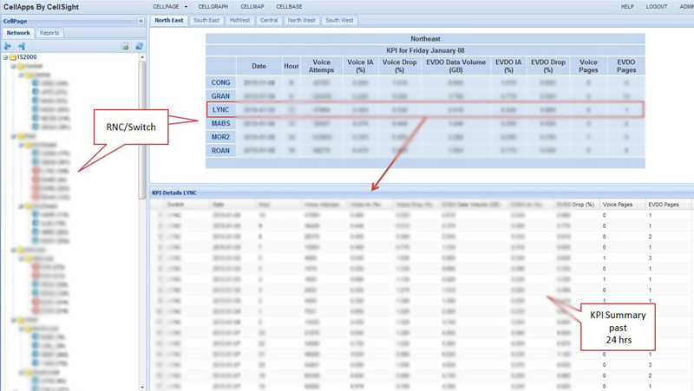
Task: Click the LOGOUT link
Action: [657, 6]
